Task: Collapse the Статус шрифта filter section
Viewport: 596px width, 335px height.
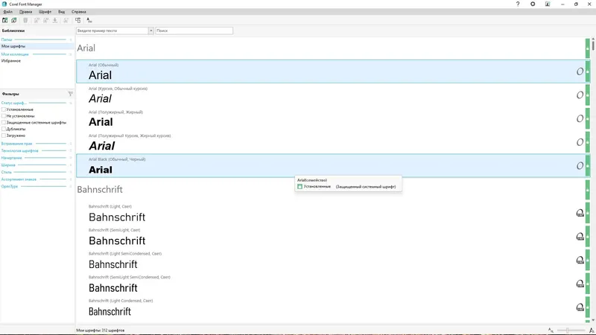Action: (71, 103)
